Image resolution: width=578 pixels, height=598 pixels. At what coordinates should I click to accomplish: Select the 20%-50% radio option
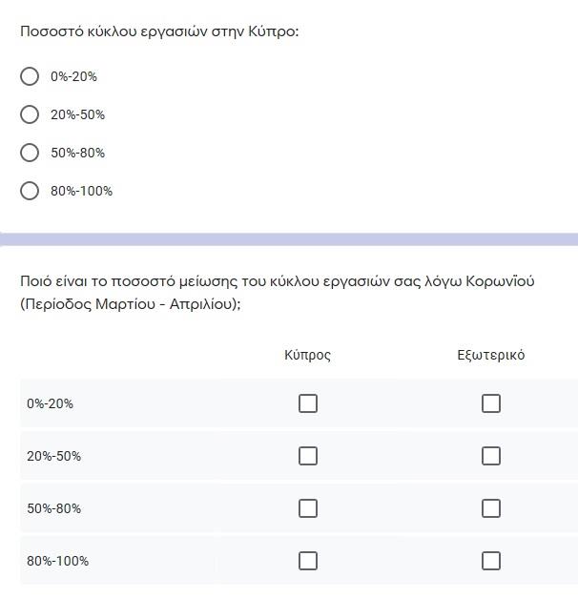click(x=30, y=114)
